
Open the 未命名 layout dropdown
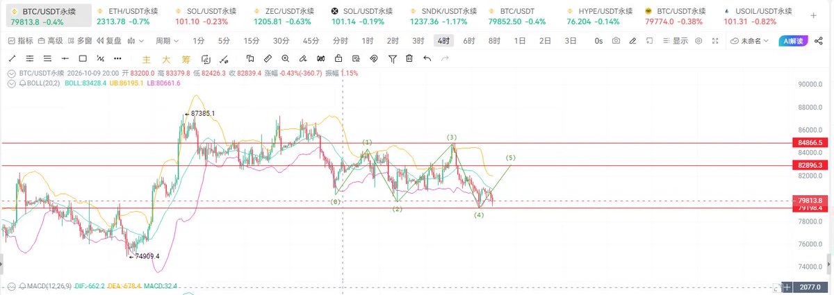pos(749,41)
